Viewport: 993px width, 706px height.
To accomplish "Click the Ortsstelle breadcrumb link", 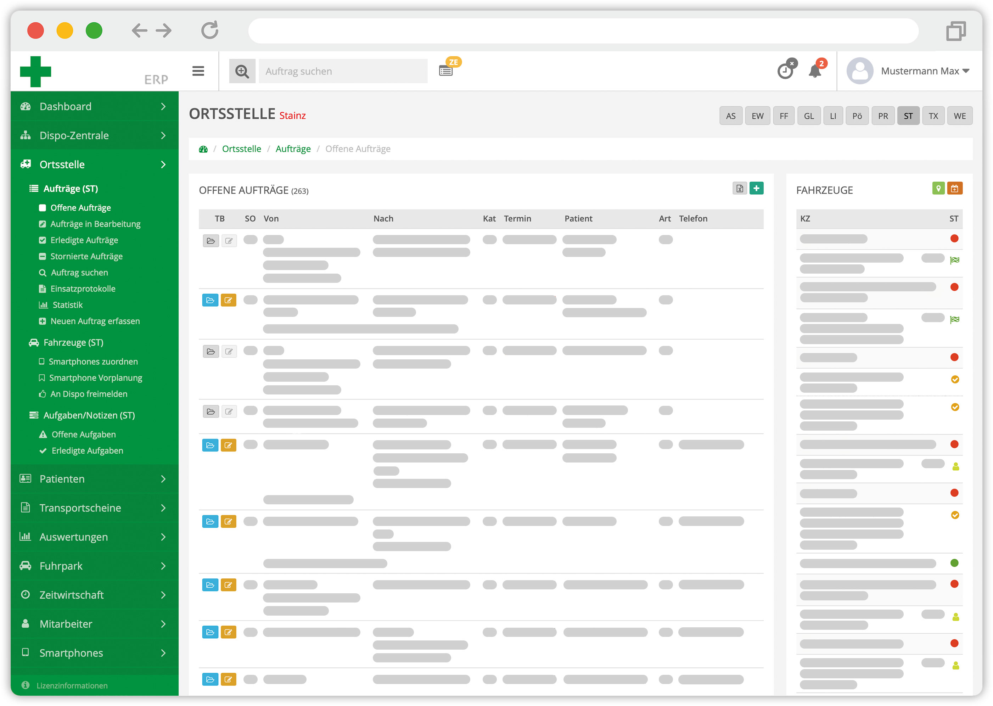I will (x=241, y=148).
